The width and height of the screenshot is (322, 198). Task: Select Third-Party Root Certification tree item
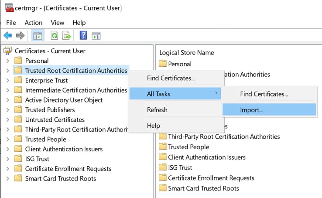(x=76, y=130)
